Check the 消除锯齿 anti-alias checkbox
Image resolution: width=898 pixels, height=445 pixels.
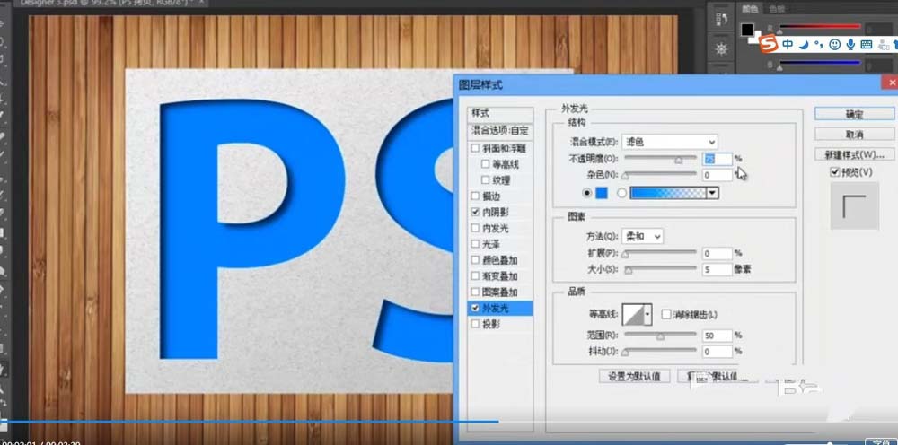tap(666, 315)
